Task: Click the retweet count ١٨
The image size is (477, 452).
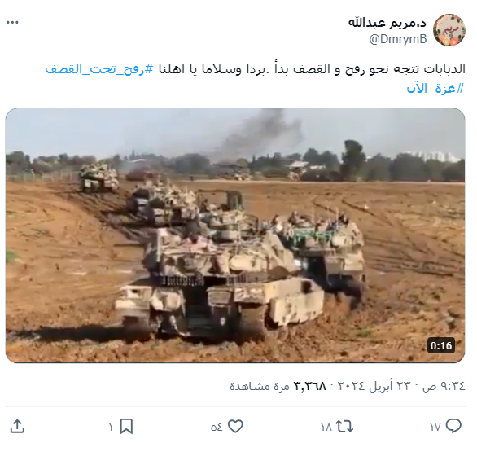Action: tap(326, 427)
